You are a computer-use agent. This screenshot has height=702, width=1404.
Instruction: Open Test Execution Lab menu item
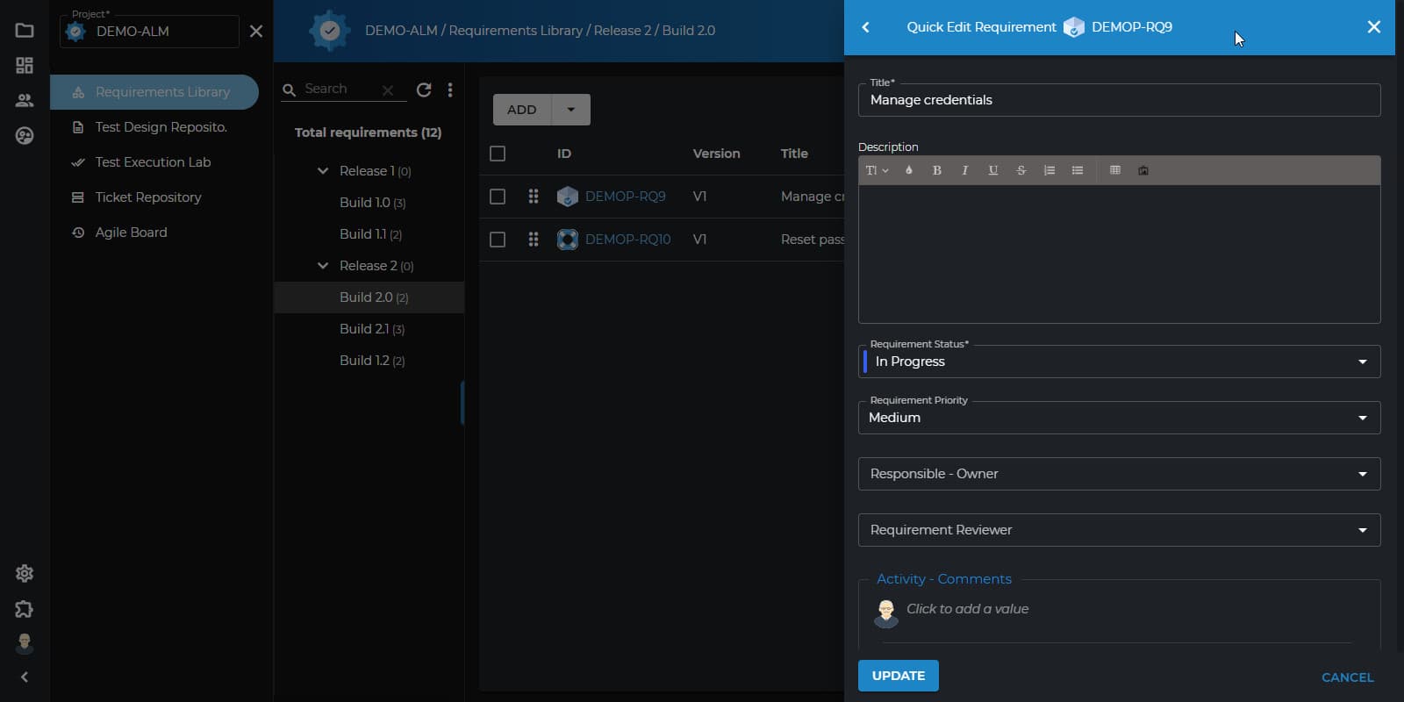[154, 162]
